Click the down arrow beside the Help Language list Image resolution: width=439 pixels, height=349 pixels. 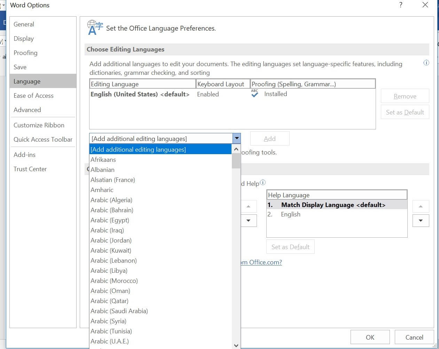(421, 220)
